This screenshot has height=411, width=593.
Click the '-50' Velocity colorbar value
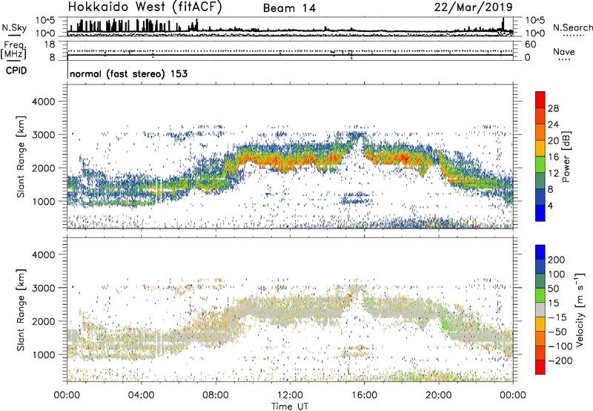point(558,332)
